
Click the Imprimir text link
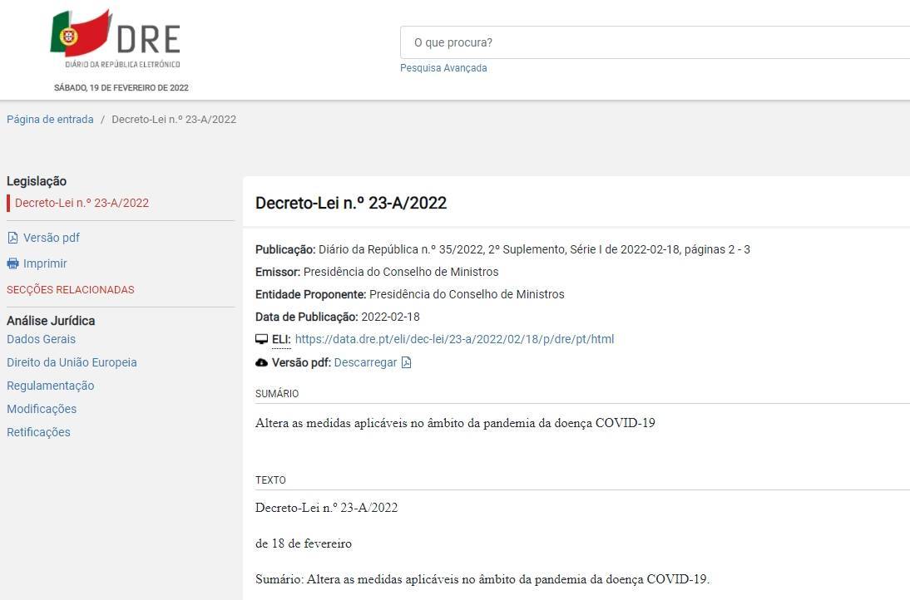pos(45,263)
